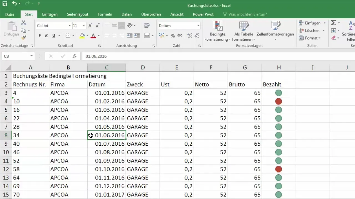Switch to the Einfügen ribbon tab
Image resolution: width=355 pixels, height=199 pixels.
coord(50,14)
